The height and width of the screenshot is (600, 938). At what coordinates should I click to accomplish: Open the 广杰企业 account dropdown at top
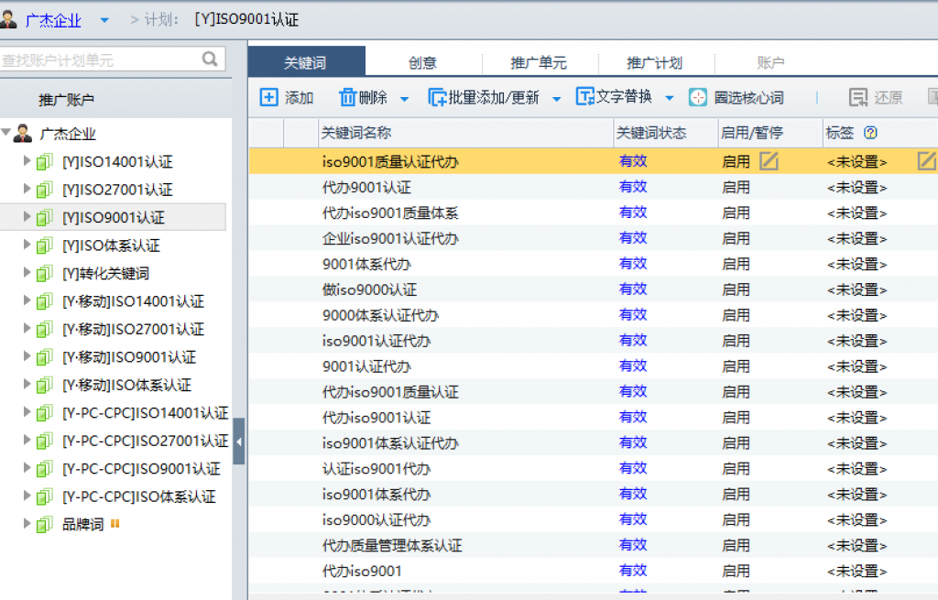point(104,19)
